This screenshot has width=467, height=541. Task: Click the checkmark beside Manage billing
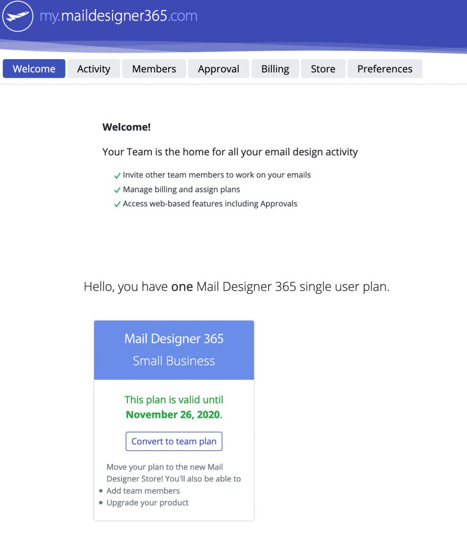[x=117, y=190]
